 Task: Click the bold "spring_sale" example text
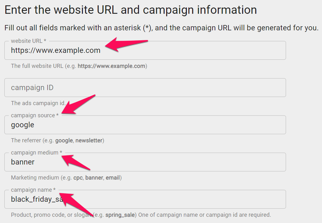(120, 215)
